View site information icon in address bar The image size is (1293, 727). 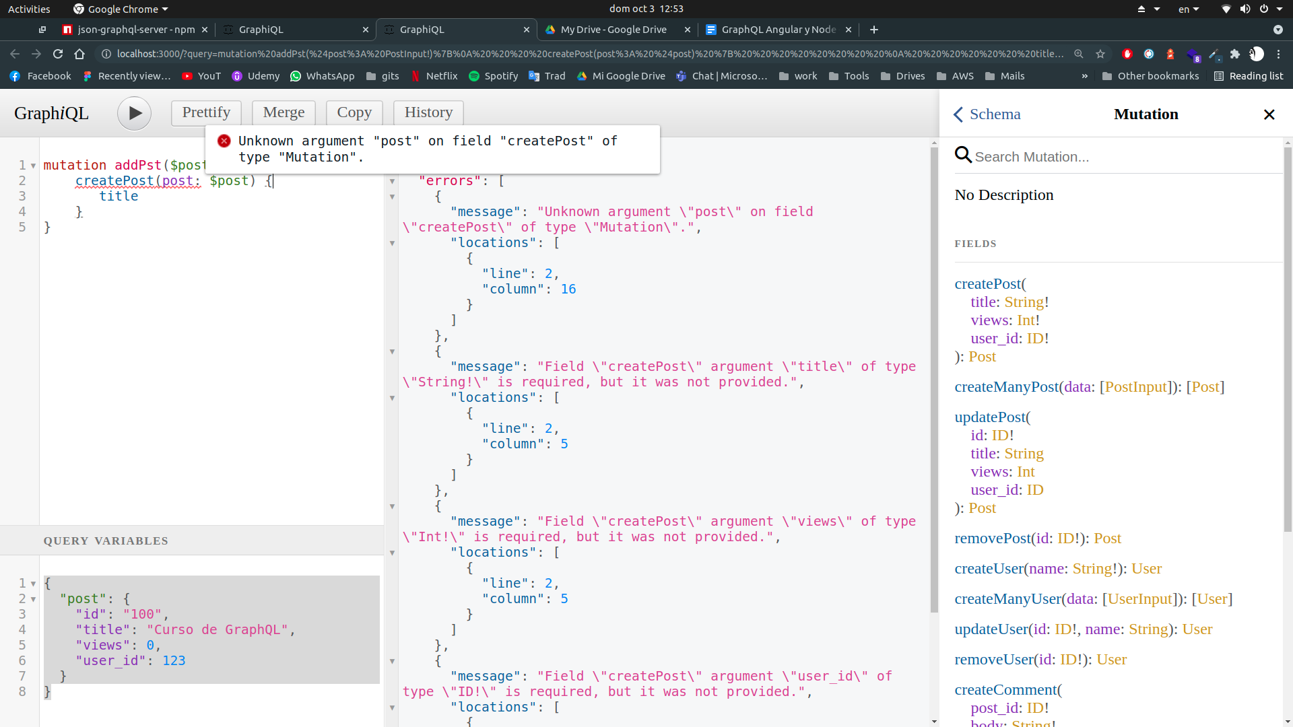point(106,54)
